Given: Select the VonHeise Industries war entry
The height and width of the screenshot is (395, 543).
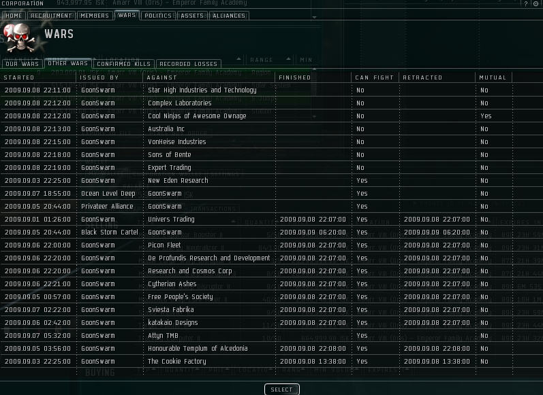Looking at the screenshot, I should tap(271, 141).
